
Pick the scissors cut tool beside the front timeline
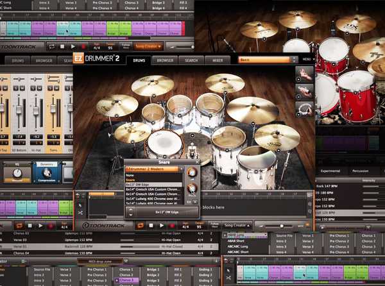(80, 213)
